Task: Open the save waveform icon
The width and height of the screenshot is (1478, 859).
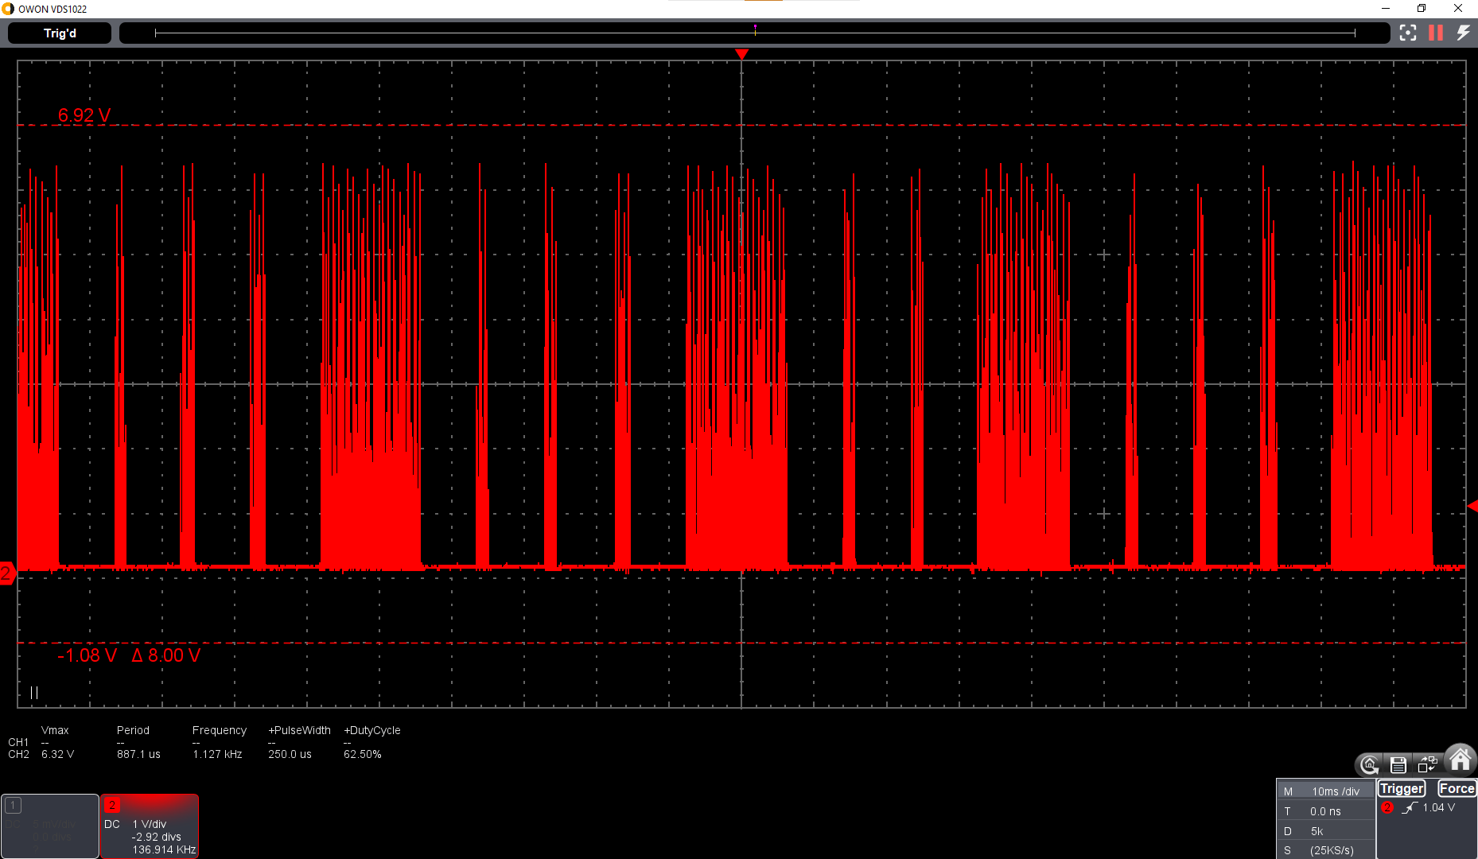Action: click(x=1398, y=764)
